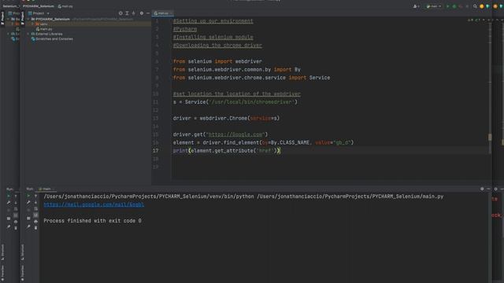
Task: Click in code line 'from selenium import webdriver'
Action: (x=217, y=61)
